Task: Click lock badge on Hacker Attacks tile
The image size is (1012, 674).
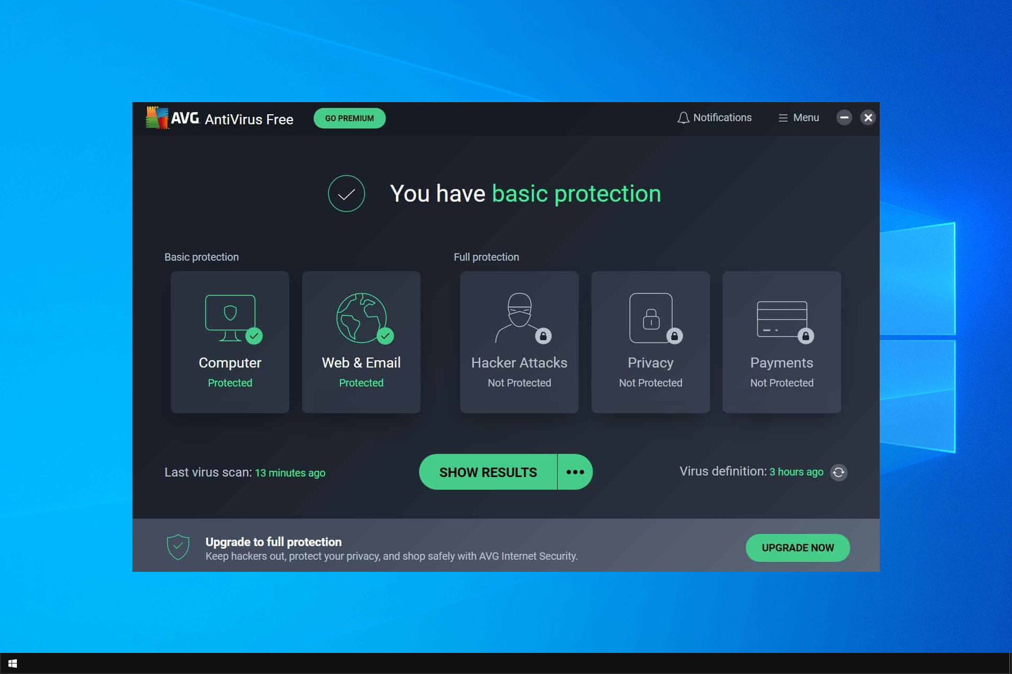Action: pyautogui.click(x=543, y=336)
